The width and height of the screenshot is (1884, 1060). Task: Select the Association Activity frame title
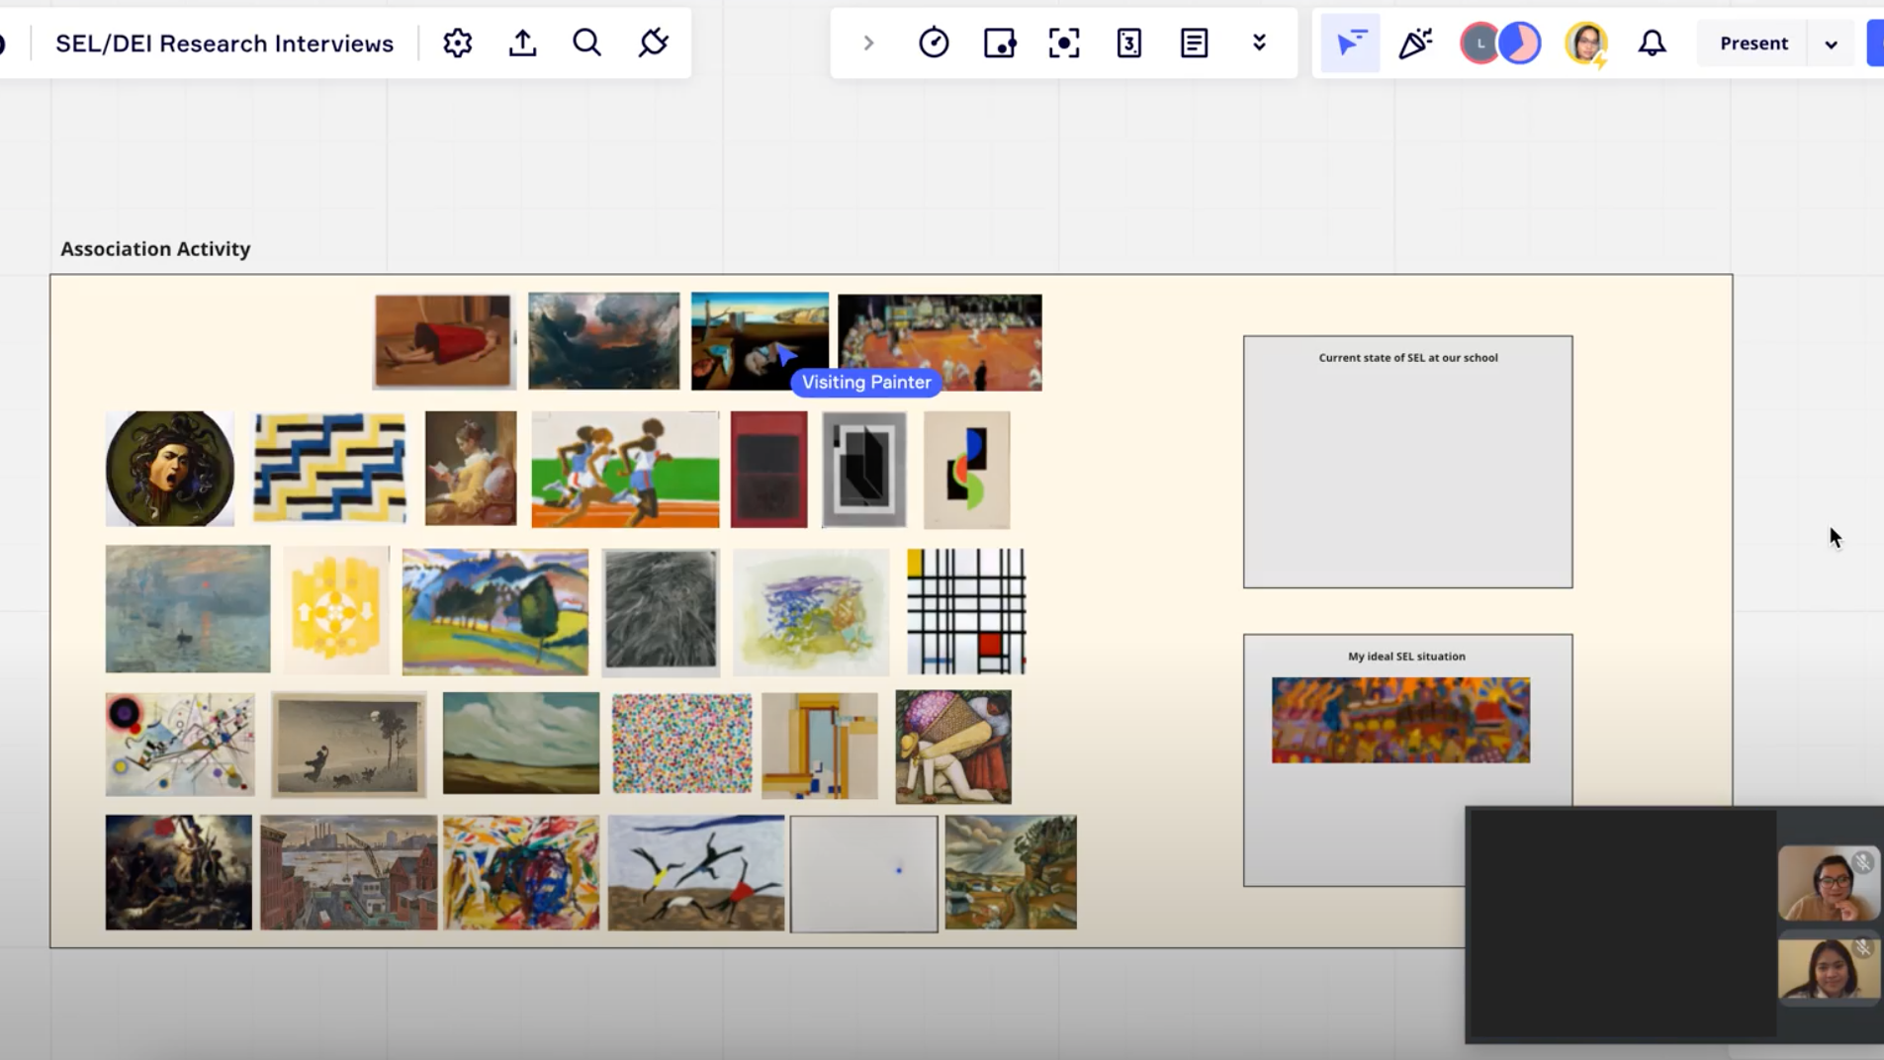coord(155,249)
